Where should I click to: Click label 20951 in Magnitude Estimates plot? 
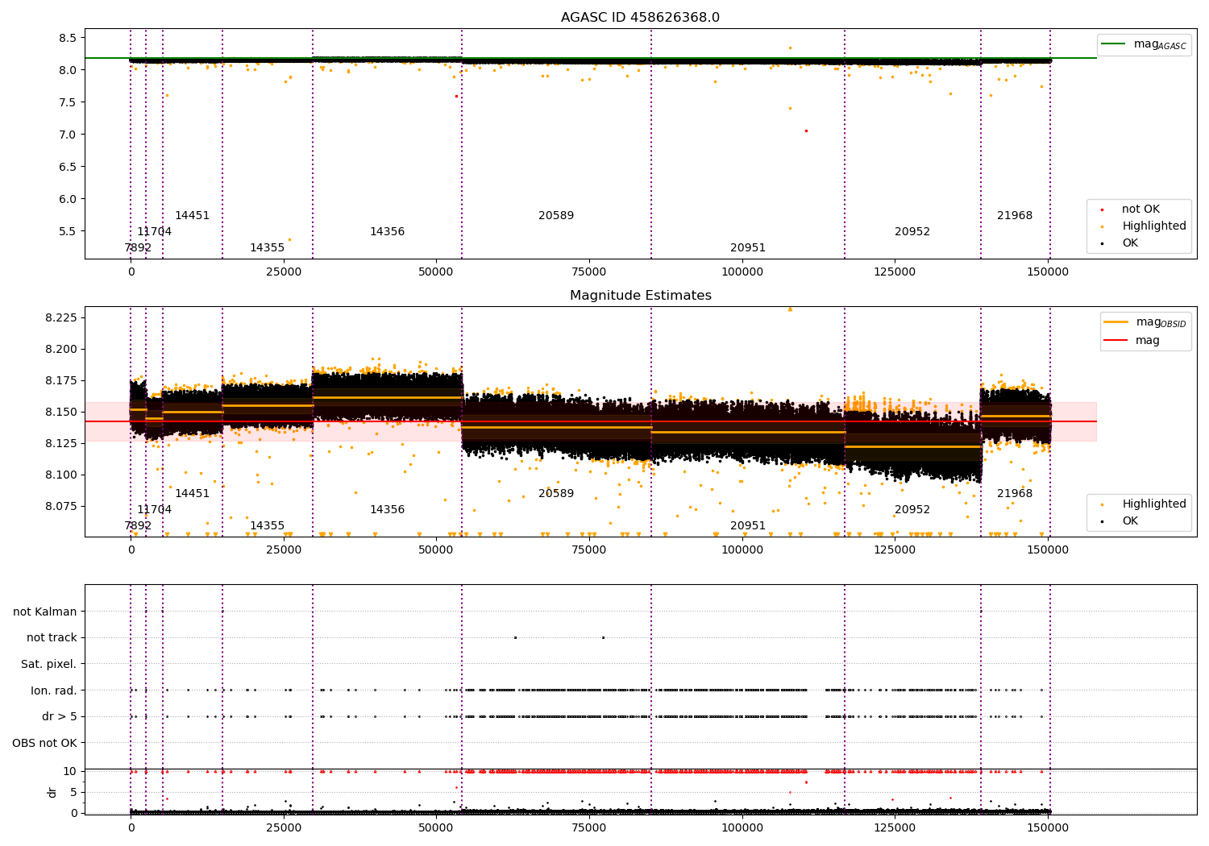[x=748, y=526]
